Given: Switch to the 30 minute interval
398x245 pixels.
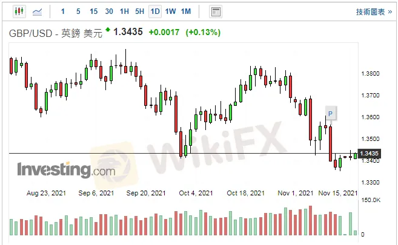Looking at the screenshot, I should click(109, 11).
